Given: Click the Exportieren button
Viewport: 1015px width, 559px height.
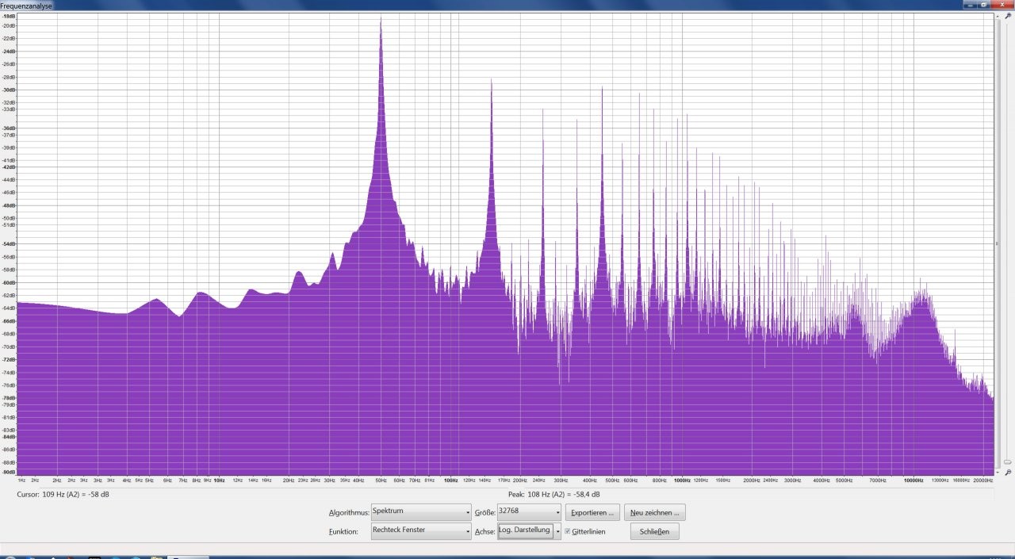Looking at the screenshot, I should (592, 512).
